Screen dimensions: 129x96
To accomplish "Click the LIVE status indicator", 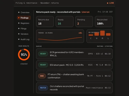I will (110, 3).
